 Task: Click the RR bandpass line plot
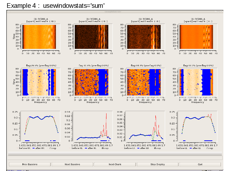40,126
